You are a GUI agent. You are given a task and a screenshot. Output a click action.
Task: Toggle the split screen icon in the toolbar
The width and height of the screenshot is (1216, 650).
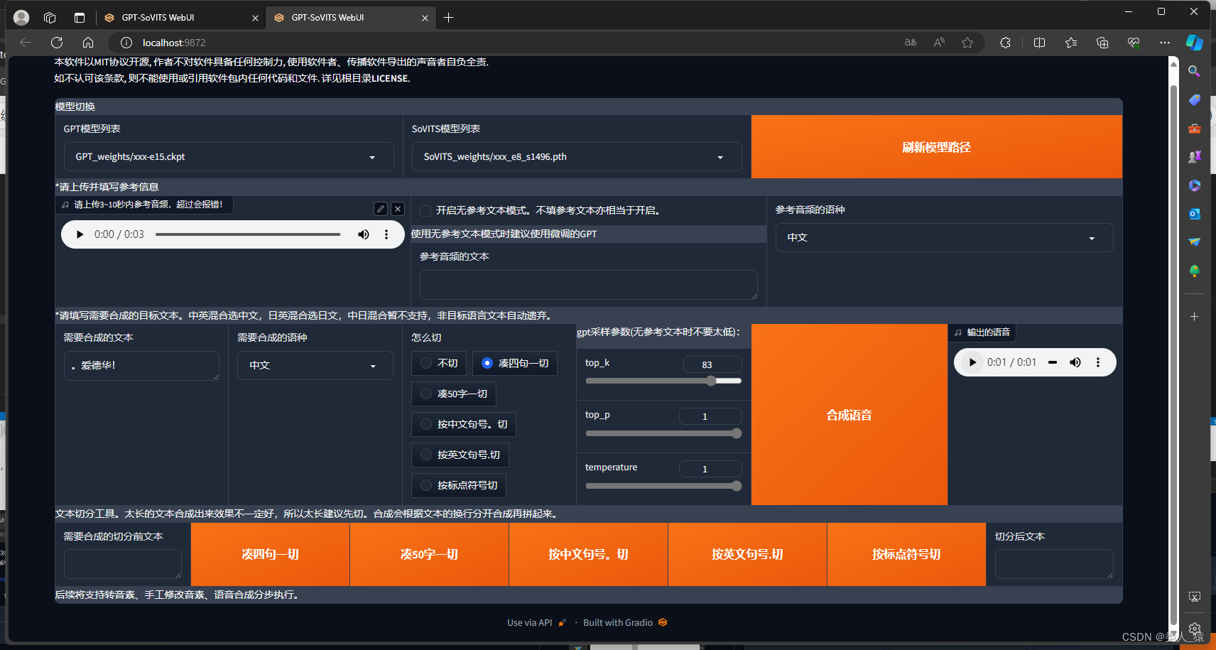coord(1039,43)
